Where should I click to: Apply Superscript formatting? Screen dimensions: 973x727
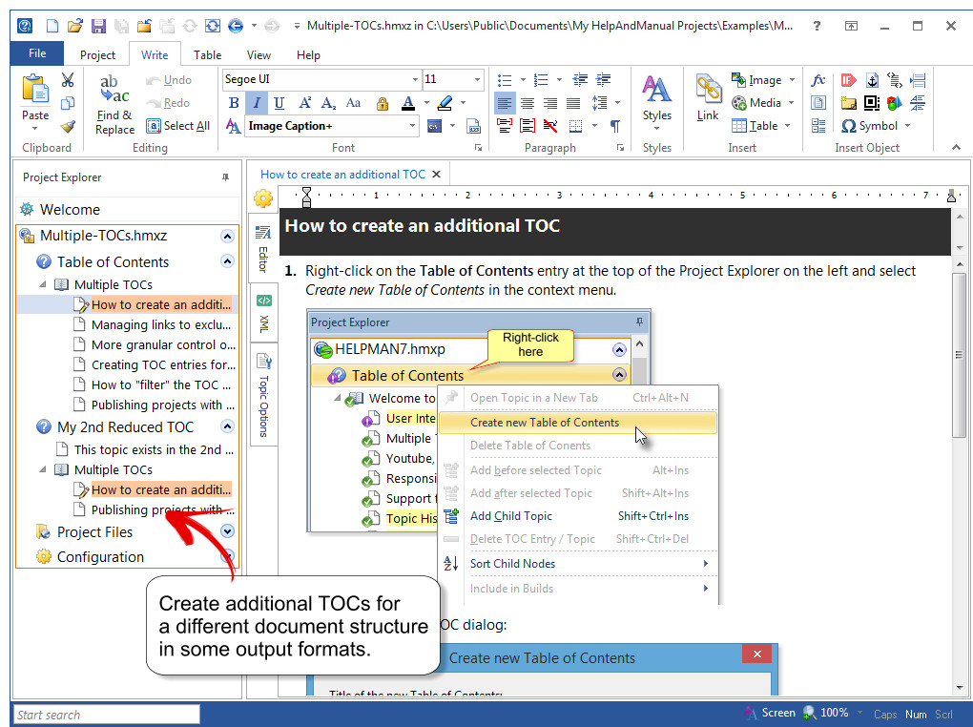304,103
